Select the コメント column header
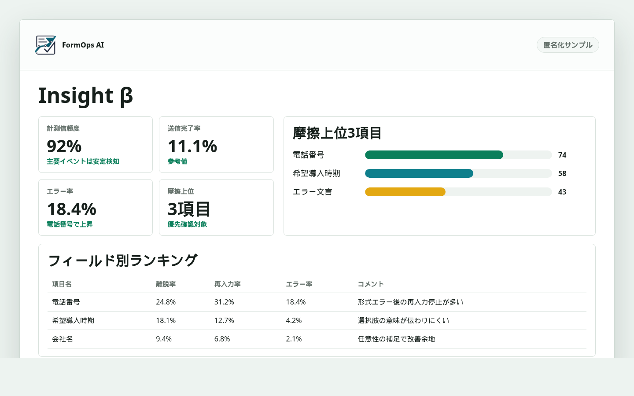The width and height of the screenshot is (634, 396). [x=370, y=284]
